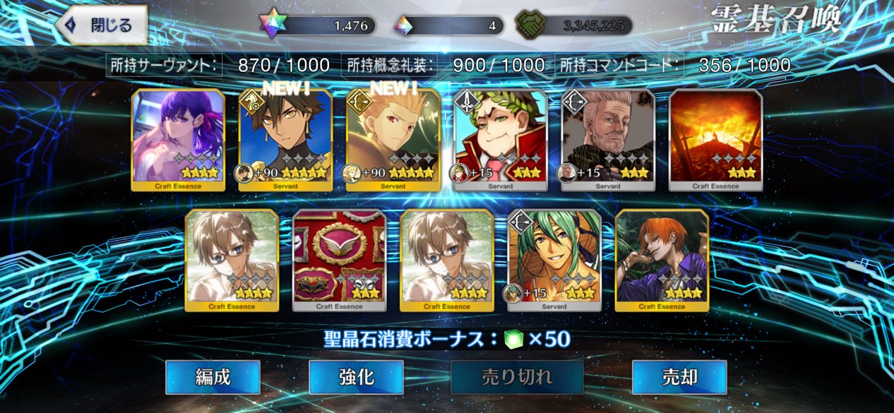Image resolution: width=894 pixels, height=413 pixels.
Task: Open the 編成 formation menu
Action: tap(213, 377)
